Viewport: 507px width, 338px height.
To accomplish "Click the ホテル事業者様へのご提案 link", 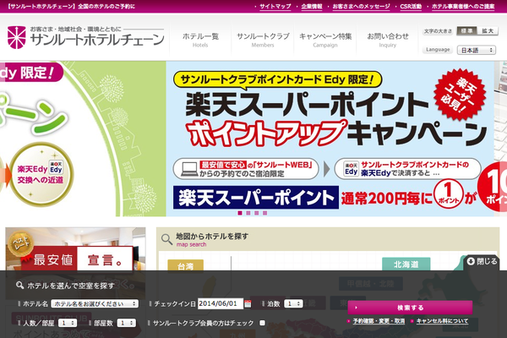I will [463, 6].
